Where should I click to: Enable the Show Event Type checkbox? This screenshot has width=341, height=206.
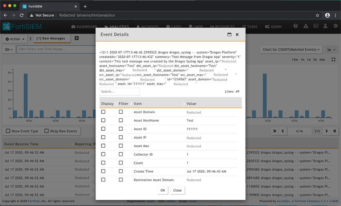click(x=8, y=131)
